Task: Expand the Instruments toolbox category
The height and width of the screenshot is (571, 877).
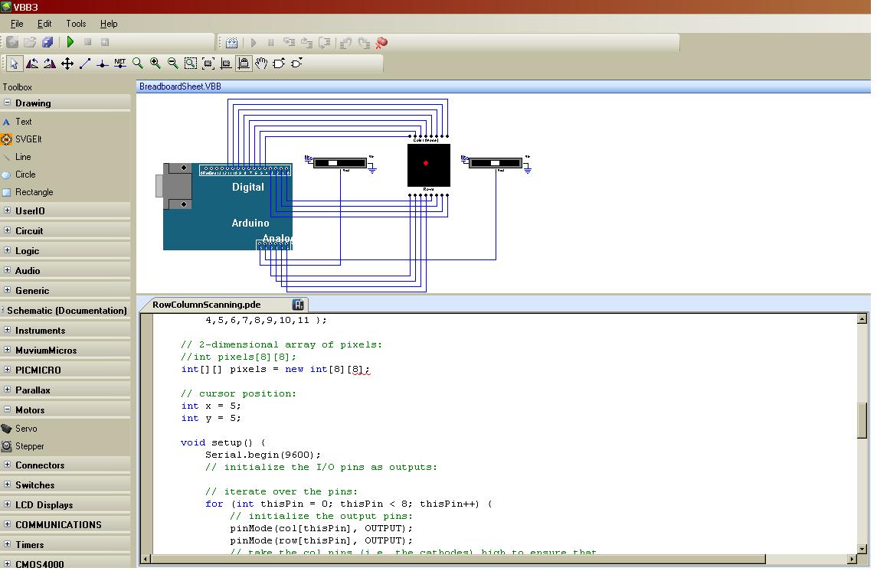Action: (x=7, y=330)
